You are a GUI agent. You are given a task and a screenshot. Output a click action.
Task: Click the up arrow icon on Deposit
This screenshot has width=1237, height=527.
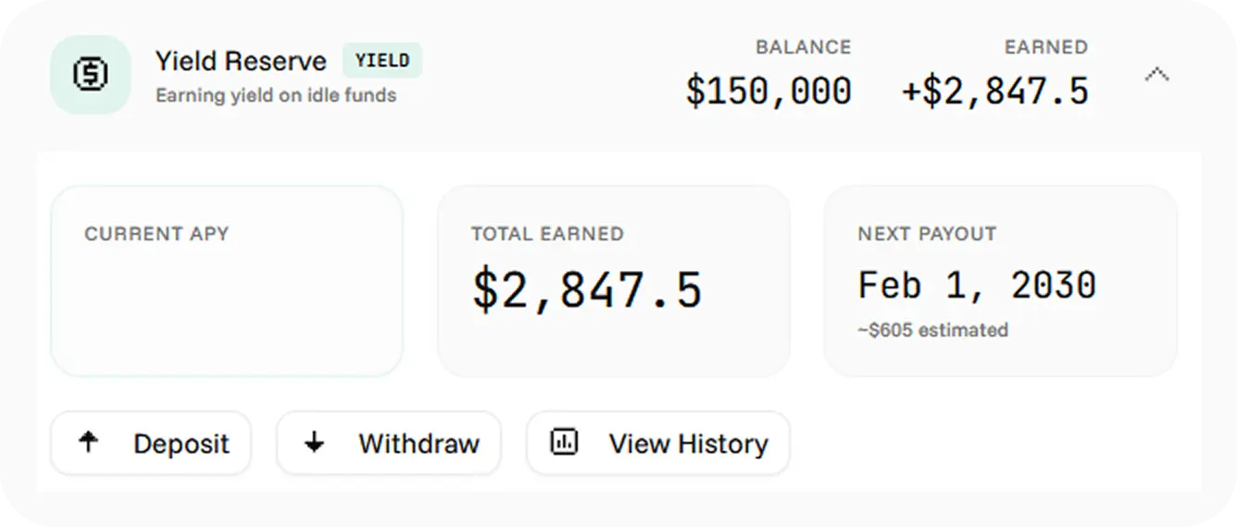click(89, 443)
